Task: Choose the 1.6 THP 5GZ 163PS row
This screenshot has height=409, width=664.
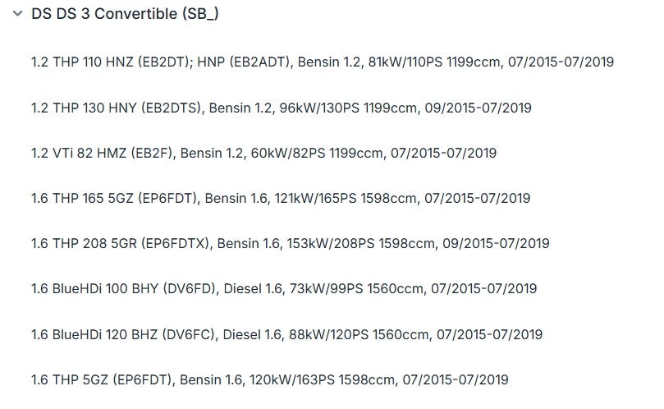Action: 270,379
